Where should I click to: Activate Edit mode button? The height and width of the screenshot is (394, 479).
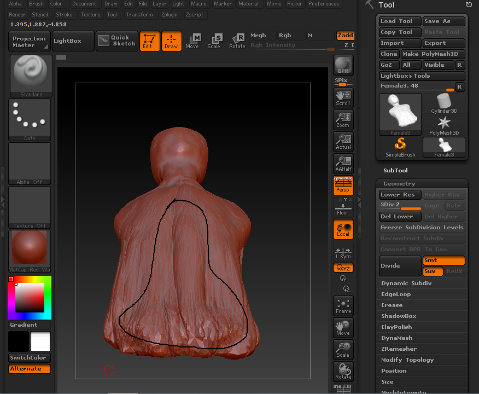pos(149,41)
